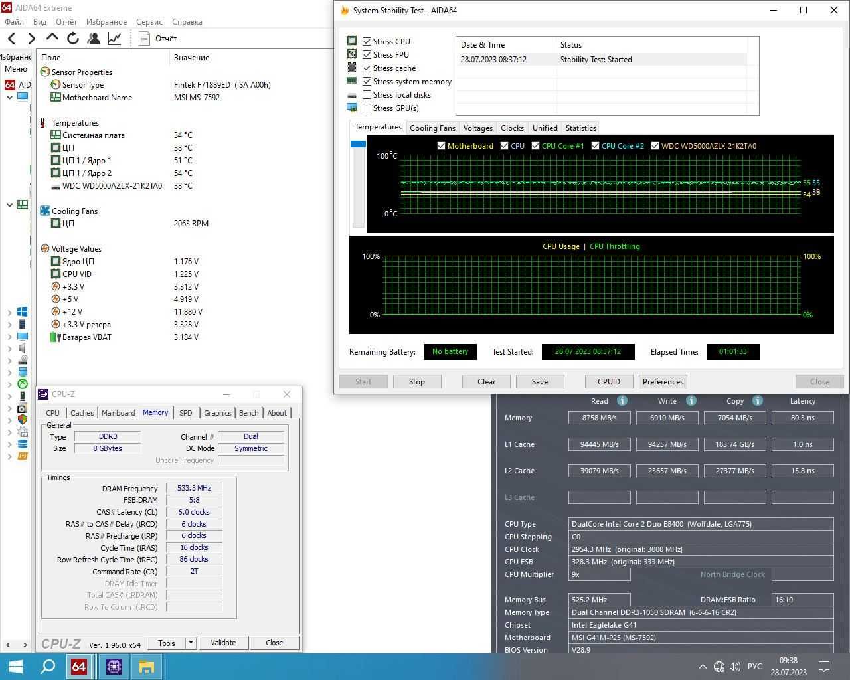The image size is (850, 680).
Task: Click the Save button
Action: coord(540,381)
